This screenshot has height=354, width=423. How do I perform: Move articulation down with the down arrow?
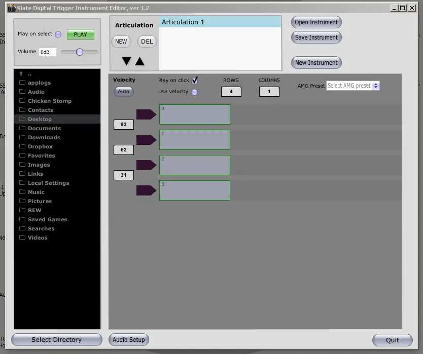(126, 61)
